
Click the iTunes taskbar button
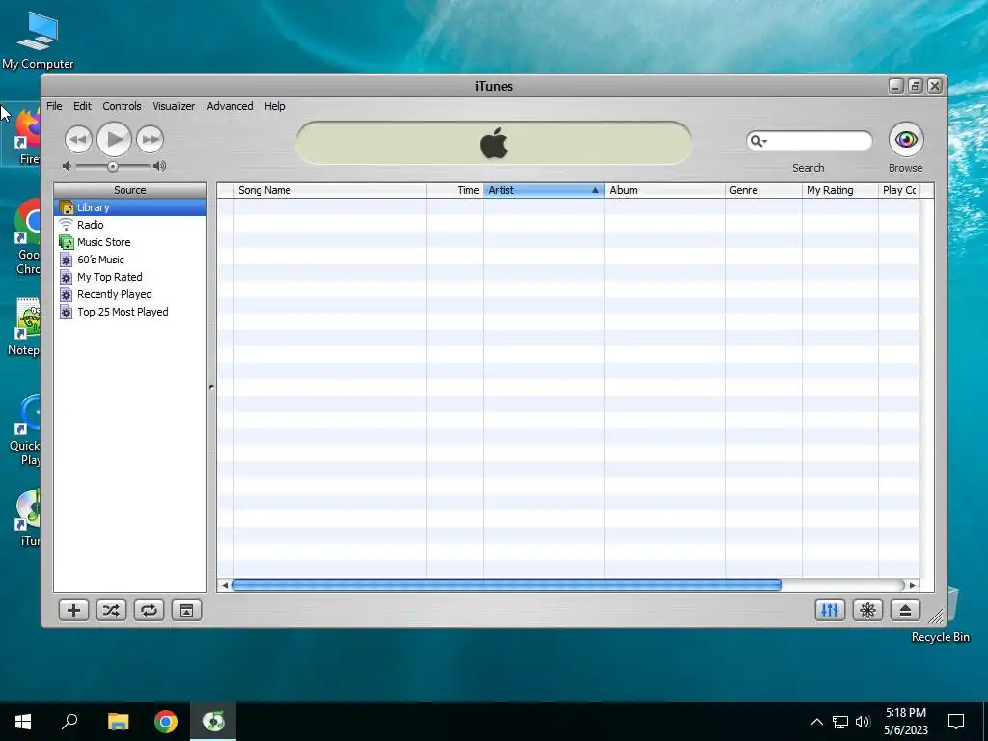tap(213, 722)
